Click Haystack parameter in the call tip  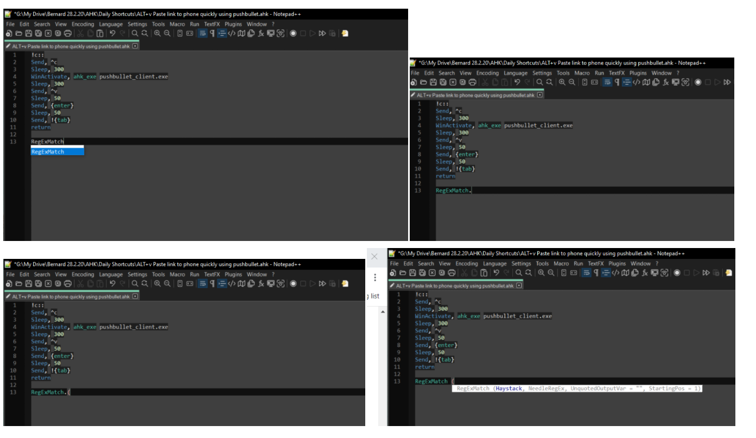(508, 389)
